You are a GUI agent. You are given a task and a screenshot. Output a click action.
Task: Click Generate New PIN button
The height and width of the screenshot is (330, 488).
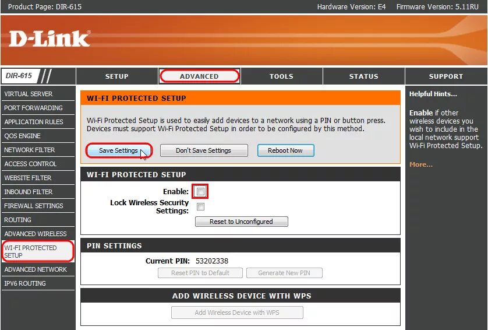(x=284, y=273)
